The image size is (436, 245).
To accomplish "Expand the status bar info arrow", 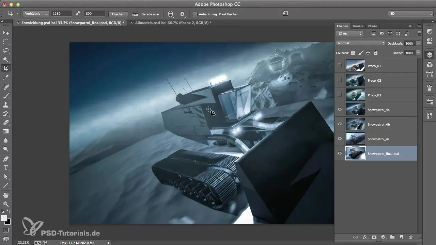I will pos(109,243).
